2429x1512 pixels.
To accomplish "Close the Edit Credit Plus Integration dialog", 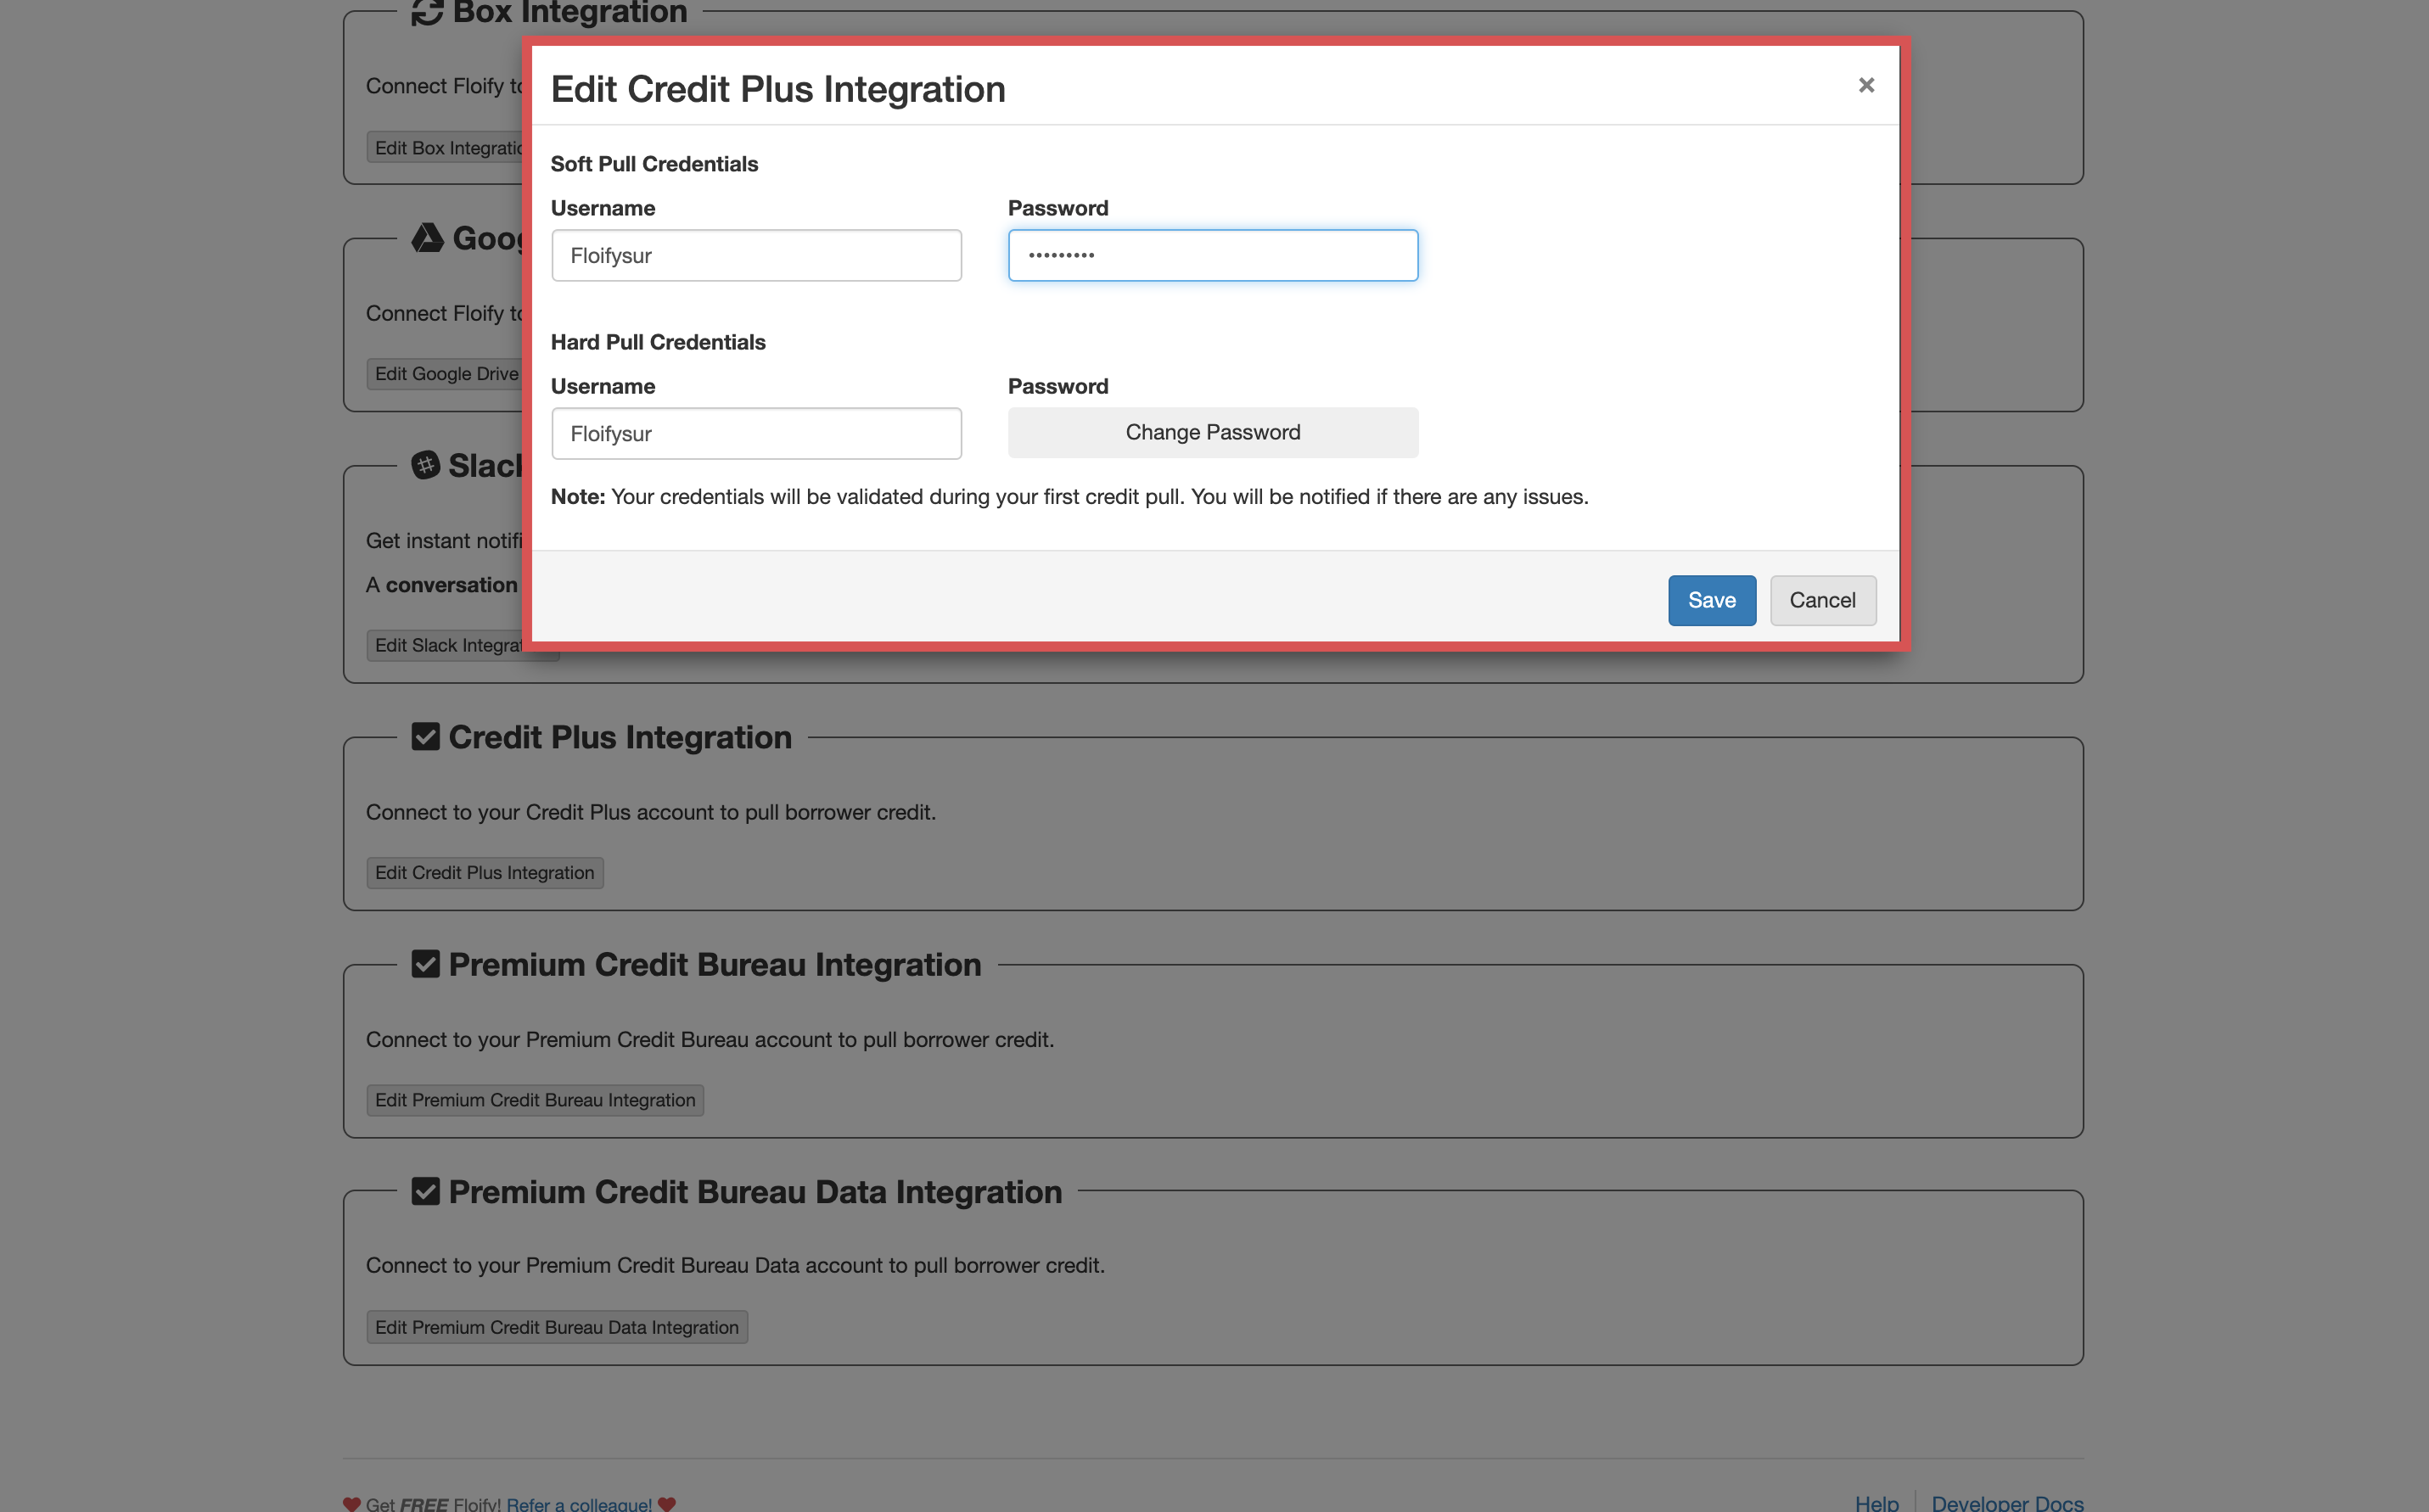I will click(1865, 86).
